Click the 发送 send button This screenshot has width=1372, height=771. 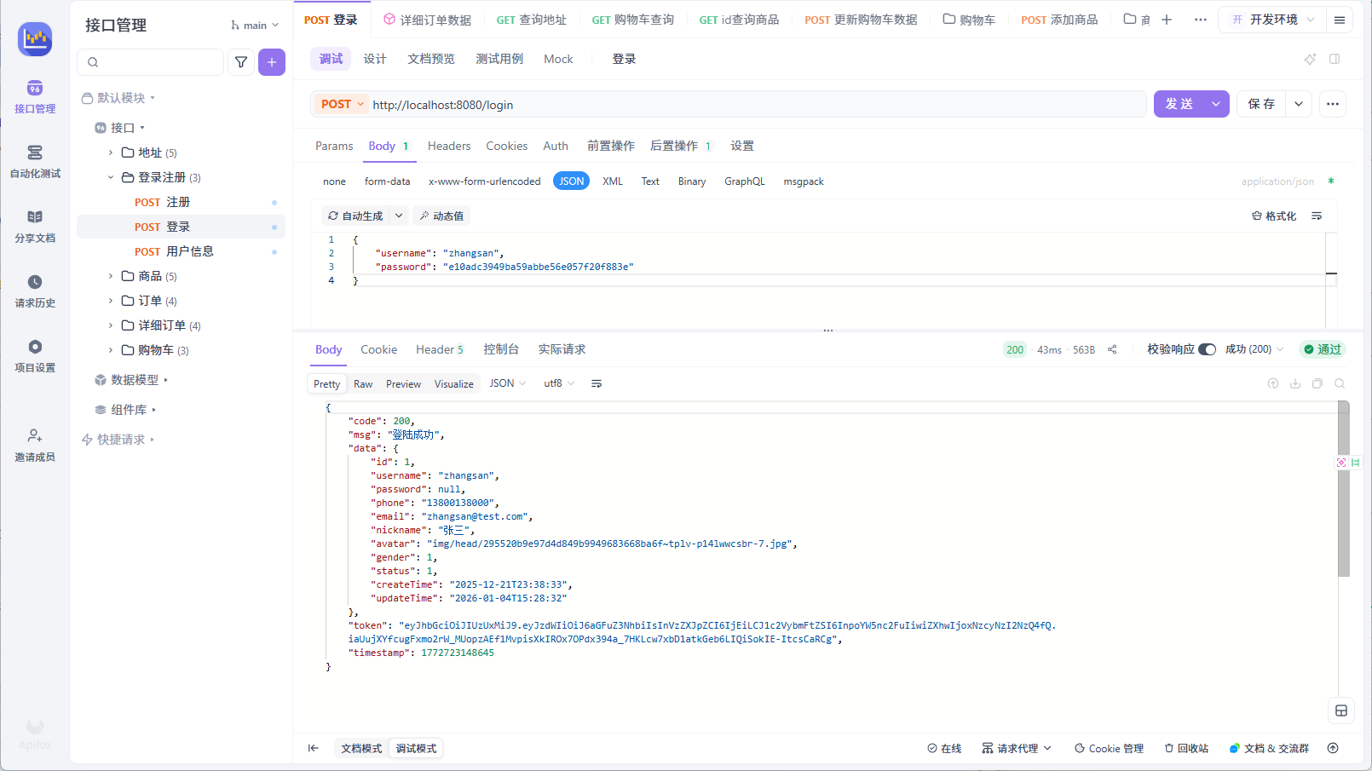[1179, 104]
